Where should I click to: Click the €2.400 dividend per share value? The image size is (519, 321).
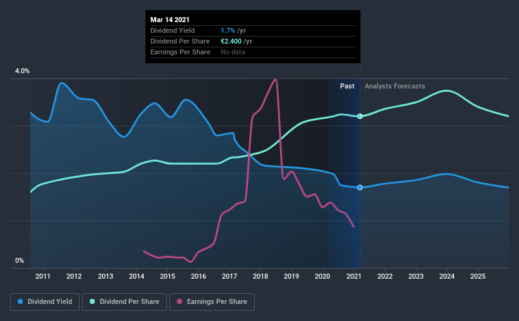[x=231, y=41]
